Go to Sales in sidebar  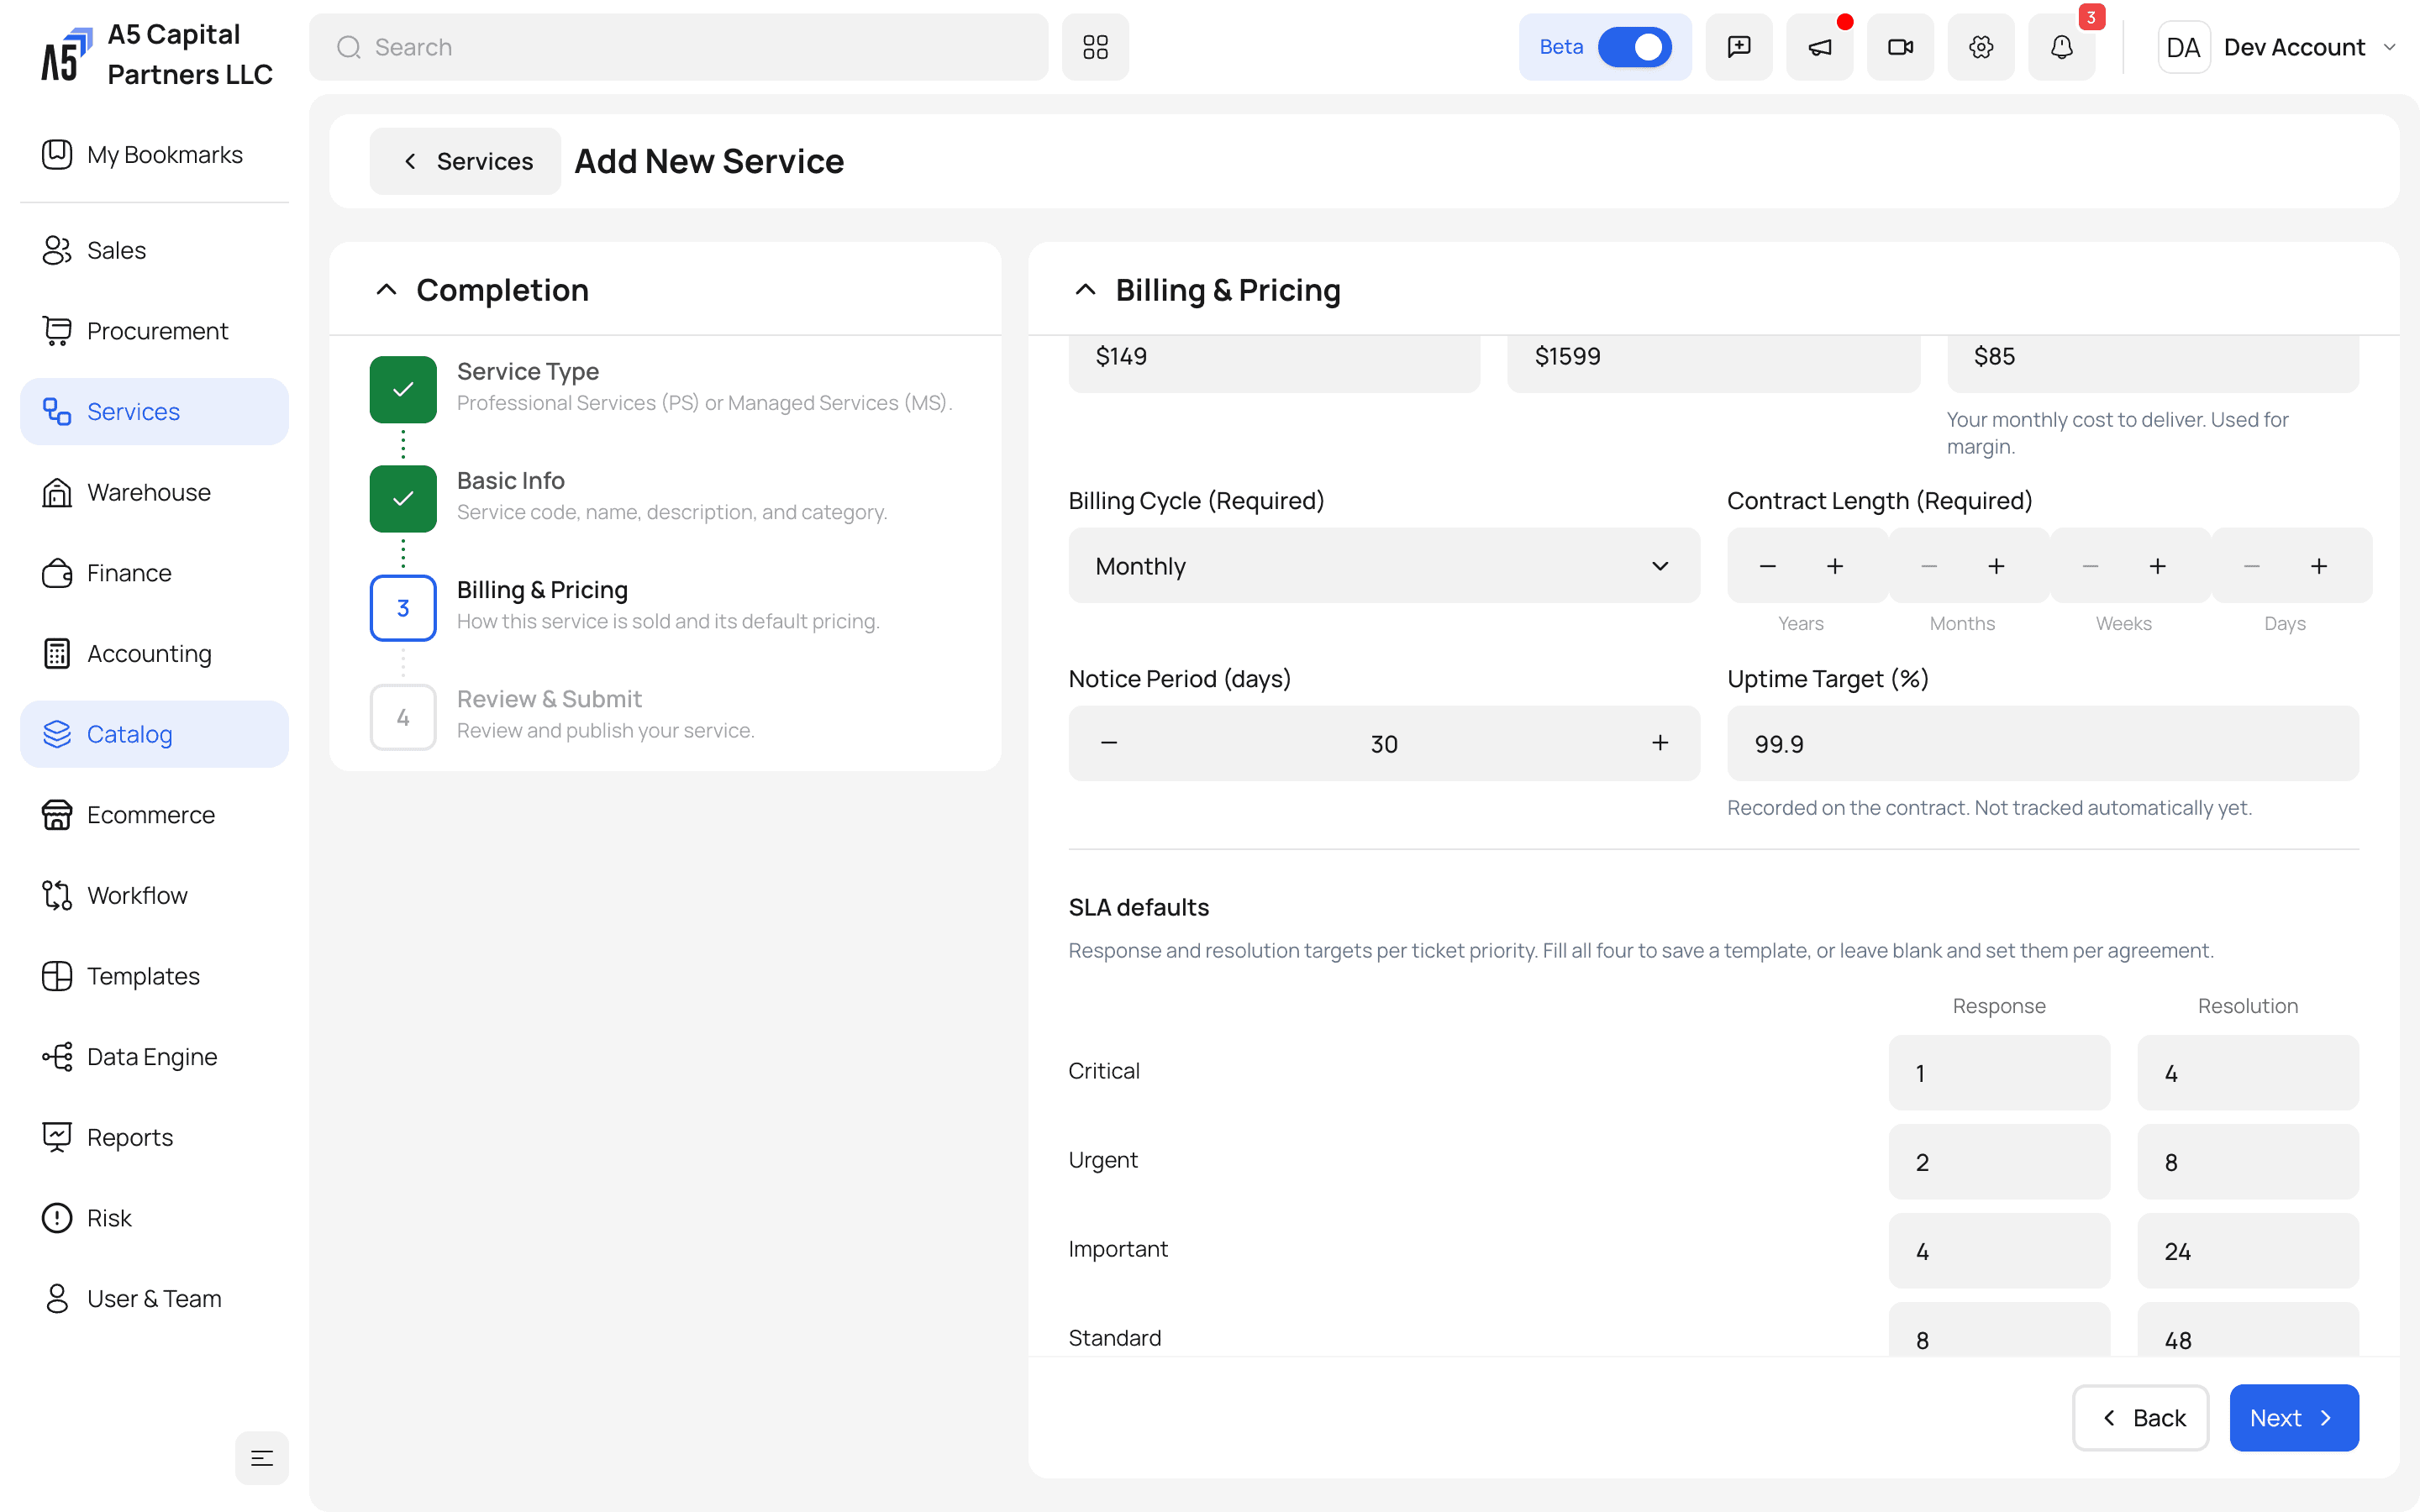pos(154,250)
